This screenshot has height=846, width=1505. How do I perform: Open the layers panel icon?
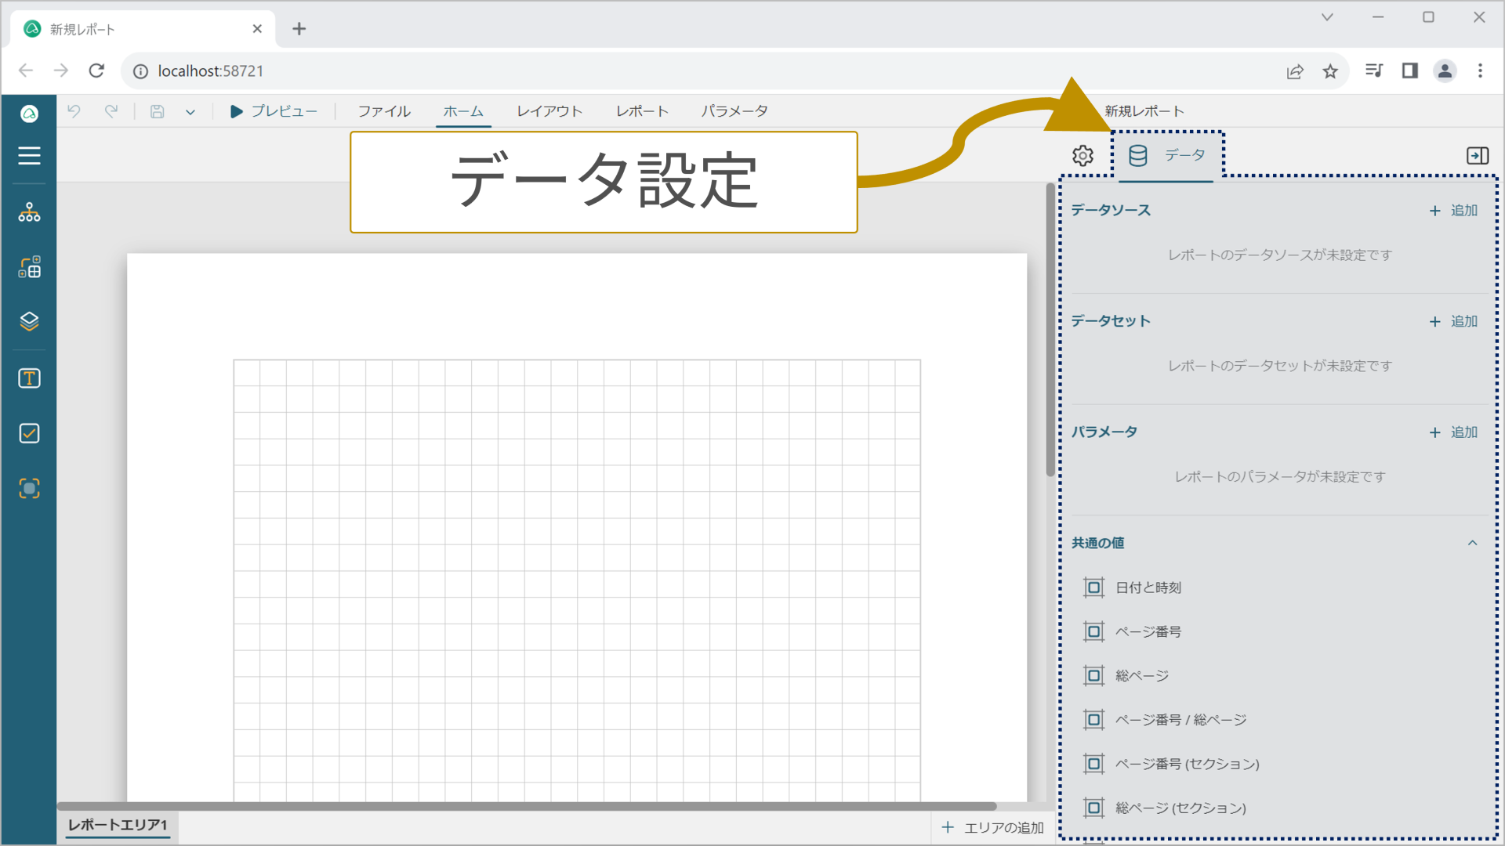[29, 321]
